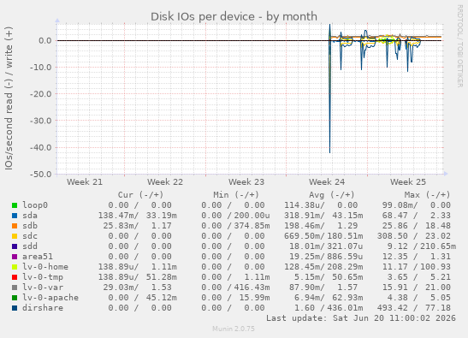The width and height of the screenshot is (468, 338).
Task: Click the -10.0 y-axis label
Action: [x=41, y=68]
